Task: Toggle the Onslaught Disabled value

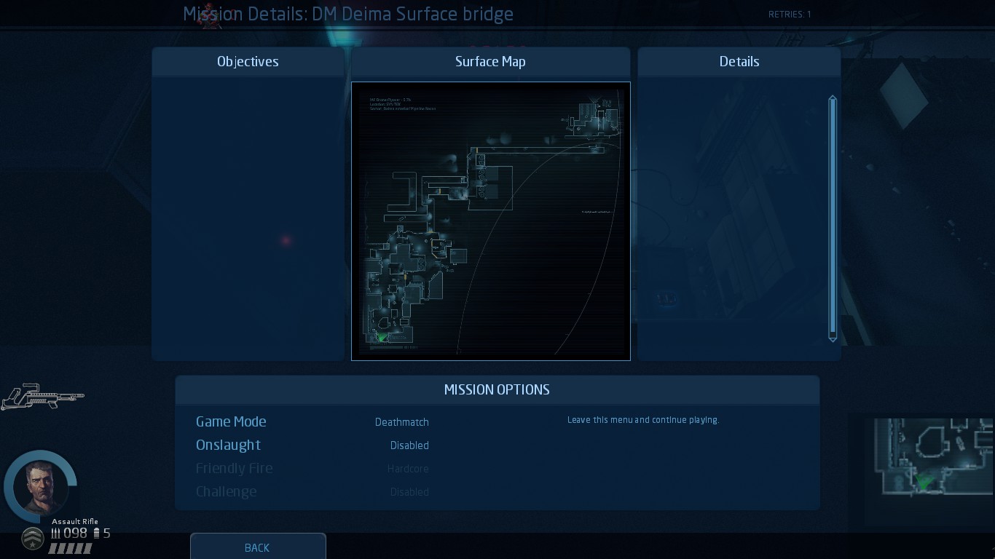Action: point(409,445)
